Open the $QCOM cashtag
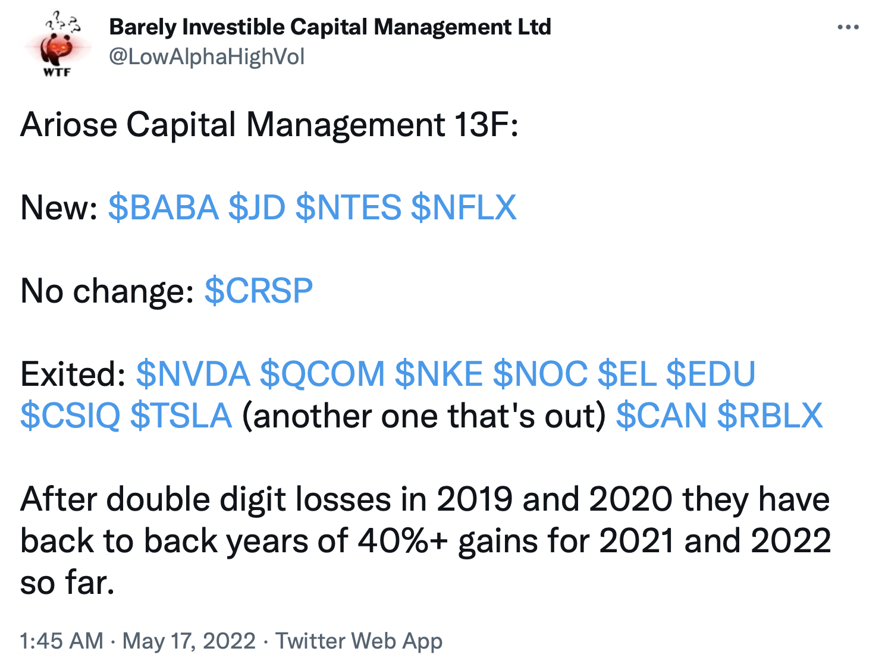The image size is (879, 667). coord(322,375)
